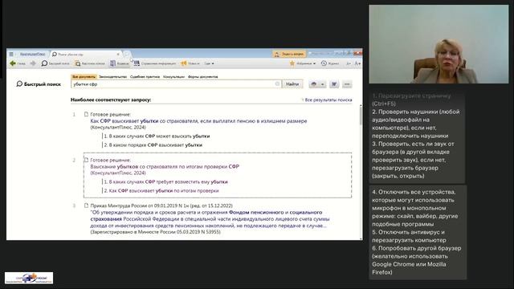
Task: Open Справочная информация from the toolbar
Action: pos(155,63)
